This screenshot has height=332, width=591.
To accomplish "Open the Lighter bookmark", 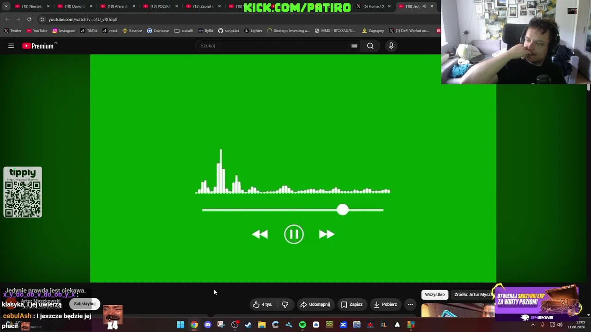I will point(253,31).
